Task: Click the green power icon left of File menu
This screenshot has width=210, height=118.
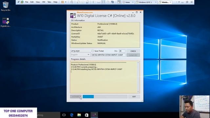Action: (22, 2)
